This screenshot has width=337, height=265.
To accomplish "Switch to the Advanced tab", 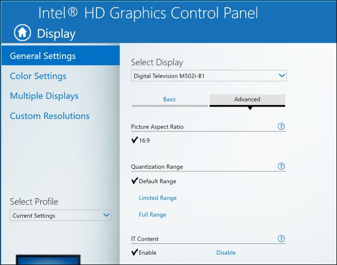I will [247, 99].
